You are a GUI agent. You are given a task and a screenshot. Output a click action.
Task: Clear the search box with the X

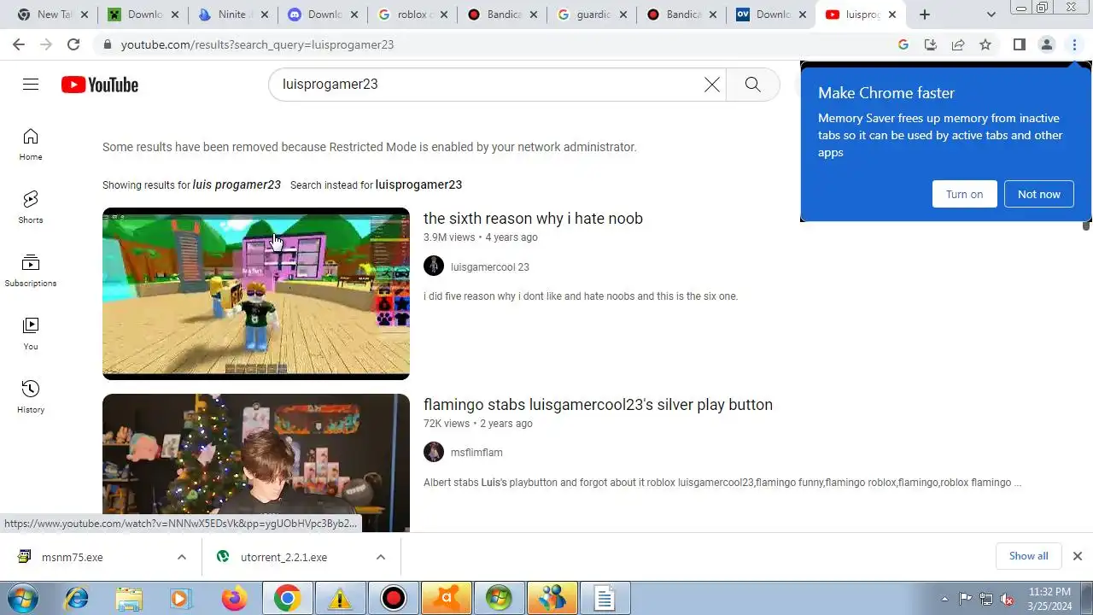(x=711, y=84)
